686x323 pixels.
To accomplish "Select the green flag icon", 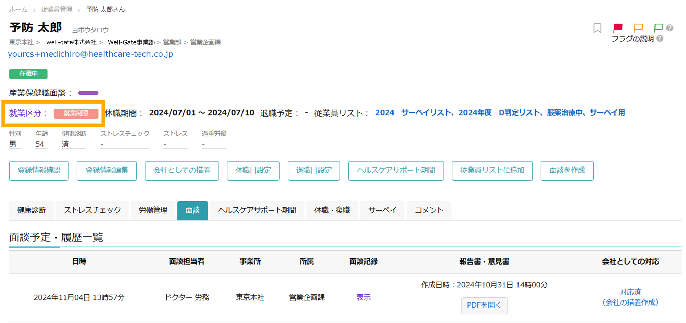I will pyautogui.click(x=658, y=28).
